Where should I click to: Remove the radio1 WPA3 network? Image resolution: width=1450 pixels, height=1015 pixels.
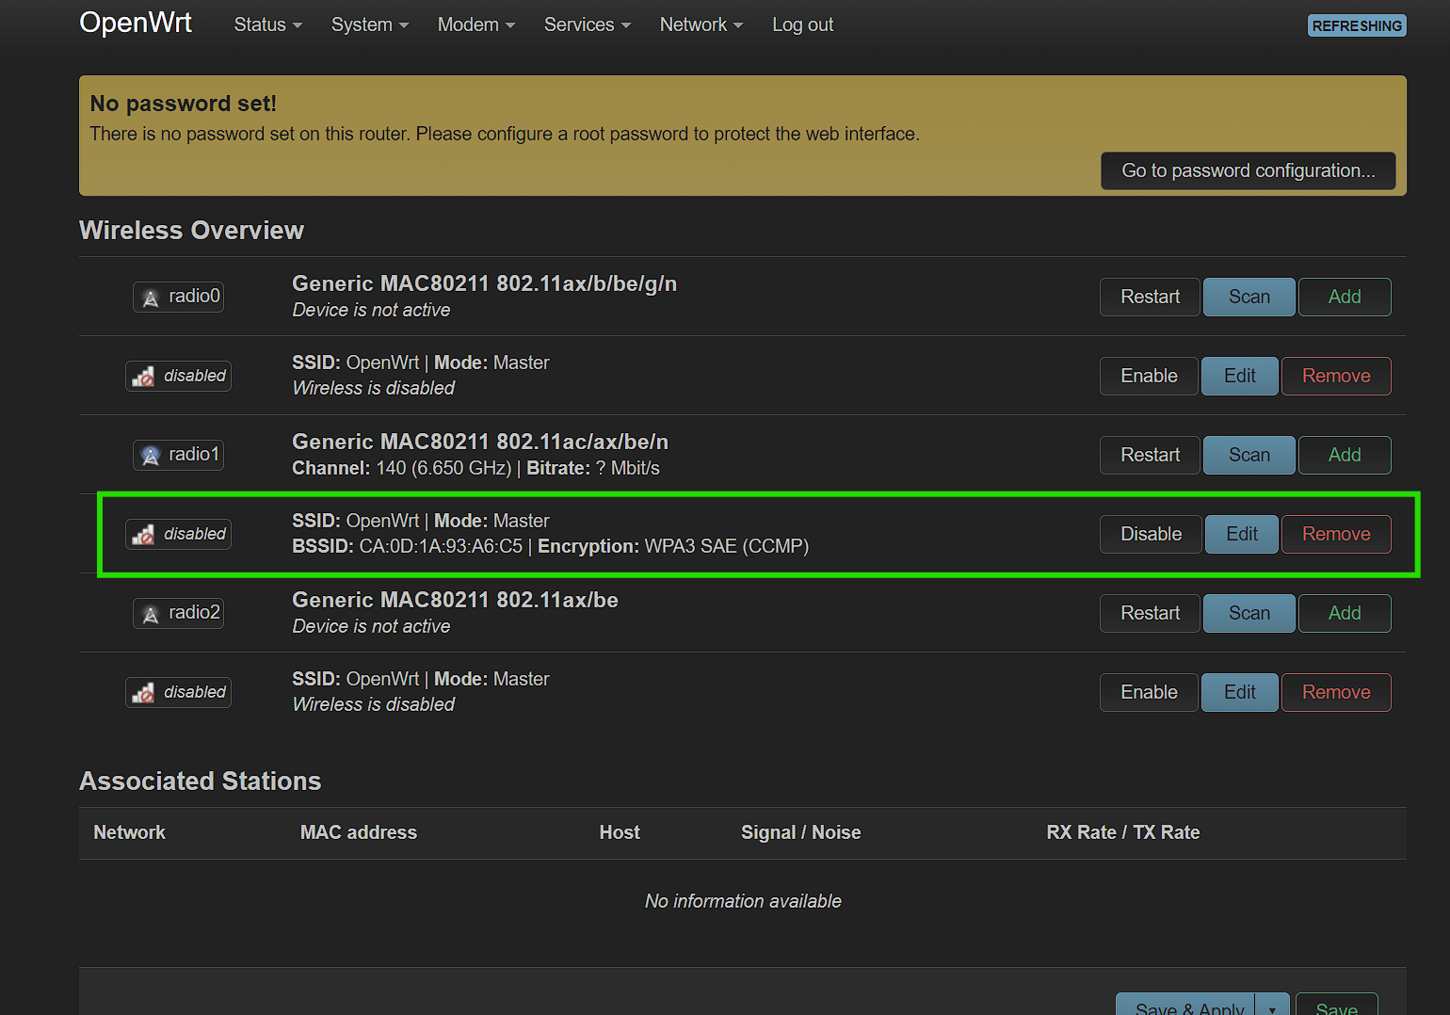click(1336, 534)
